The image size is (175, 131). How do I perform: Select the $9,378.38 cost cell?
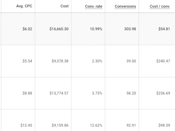pyautogui.click(x=60, y=61)
